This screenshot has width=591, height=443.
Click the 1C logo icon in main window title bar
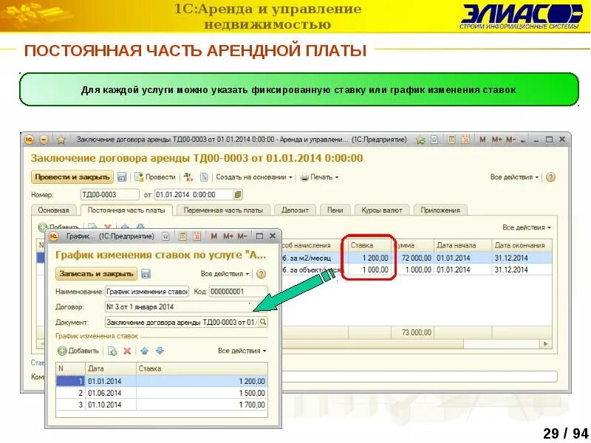[x=29, y=140]
